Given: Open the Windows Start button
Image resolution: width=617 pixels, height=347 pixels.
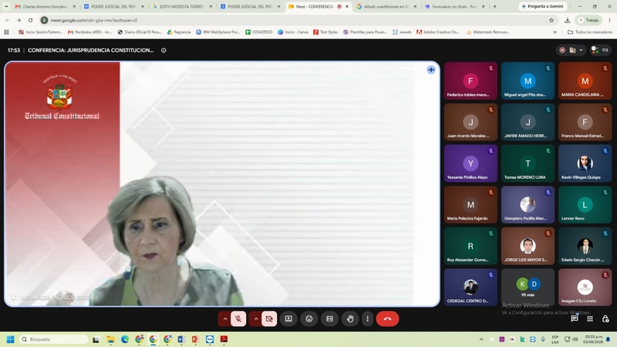Looking at the screenshot, I should click(x=11, y=339).
